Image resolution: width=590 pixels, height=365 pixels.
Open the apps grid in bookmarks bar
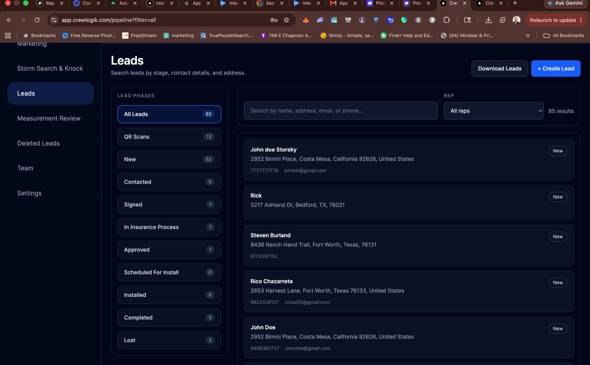pyautogui.click(x=8, y=35)
